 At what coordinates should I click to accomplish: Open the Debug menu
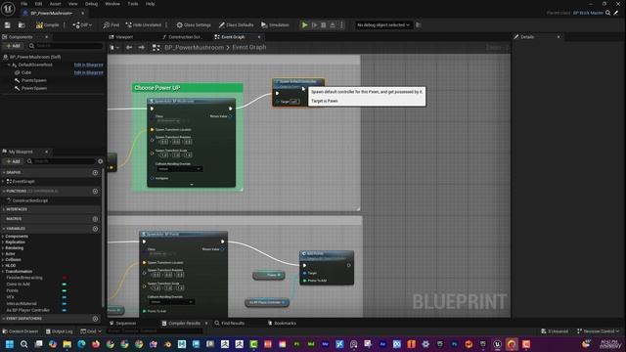[x=91, y=4]
